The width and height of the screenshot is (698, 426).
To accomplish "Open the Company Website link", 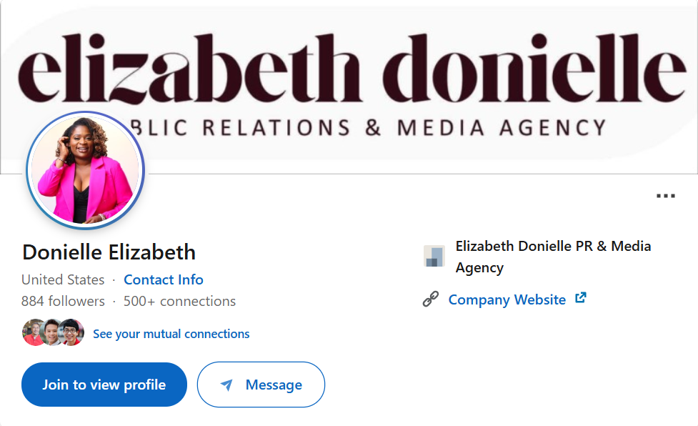I will point(507,299).
